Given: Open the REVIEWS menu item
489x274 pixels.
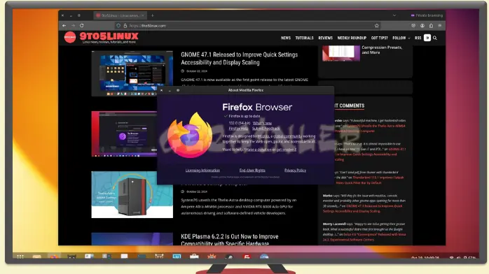Looking at the screenshot, I should 325,38.
